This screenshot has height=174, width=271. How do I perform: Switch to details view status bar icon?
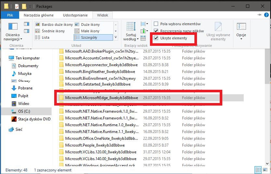click(258, 170)
